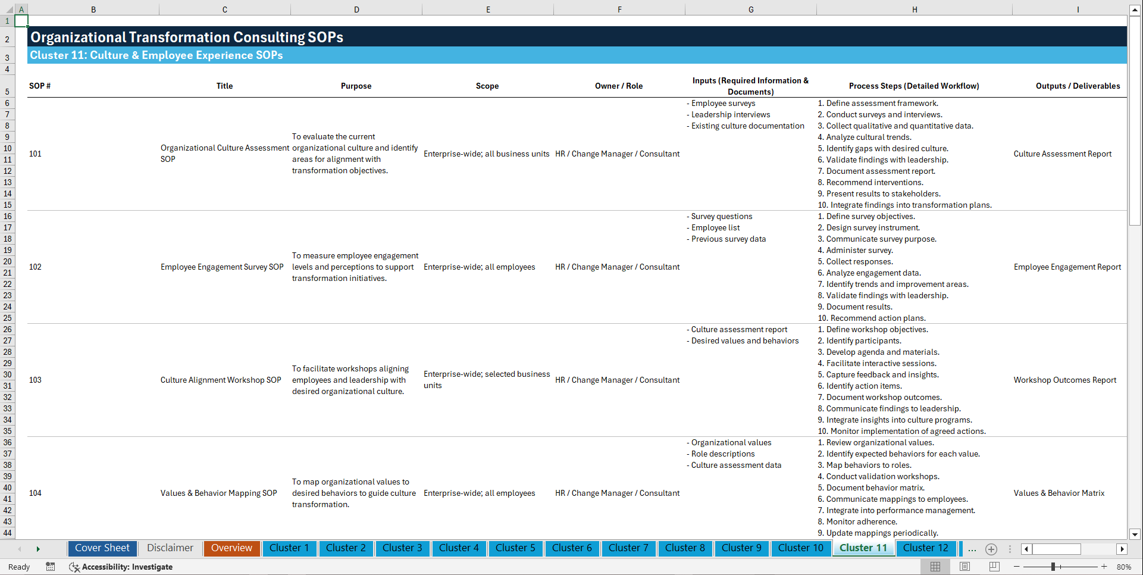This screenshot has width=1143, height=575.
Task: Open Page Break Preview from the status bar
Action: (x=993, y=567)
